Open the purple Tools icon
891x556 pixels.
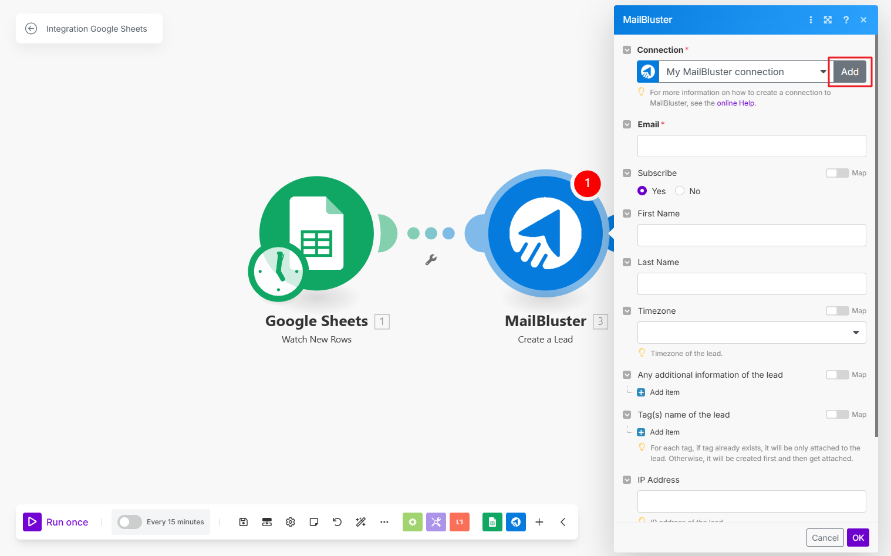(x=436, y=522)
